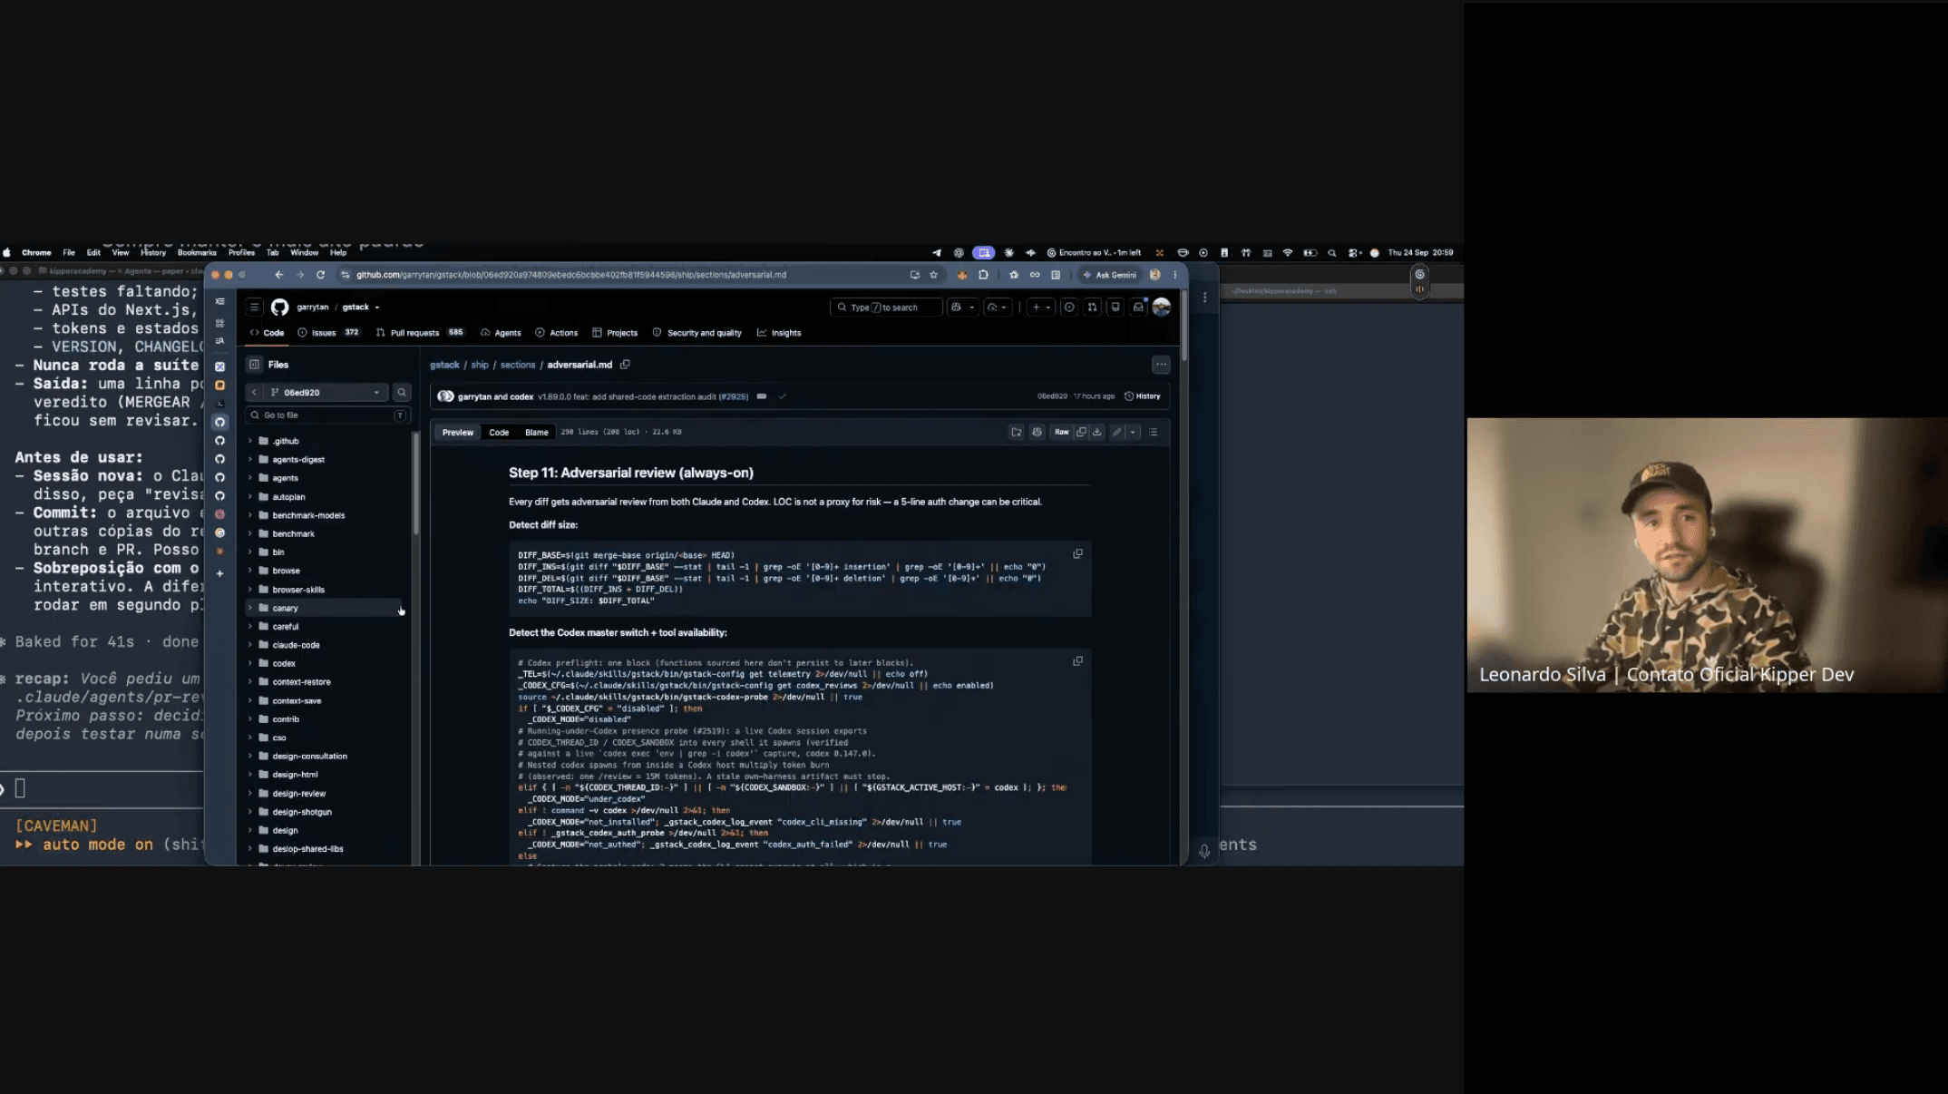This screenshot has width=1948, height=1094.
Task: Search files magnifier button in Files panel
Action: tap(401, 393)
